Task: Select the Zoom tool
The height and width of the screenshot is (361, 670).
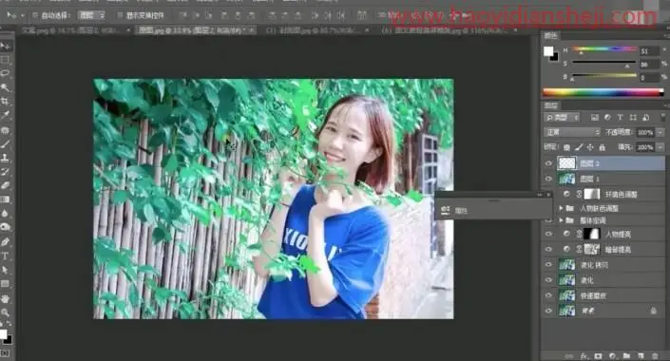Action: 5,313
